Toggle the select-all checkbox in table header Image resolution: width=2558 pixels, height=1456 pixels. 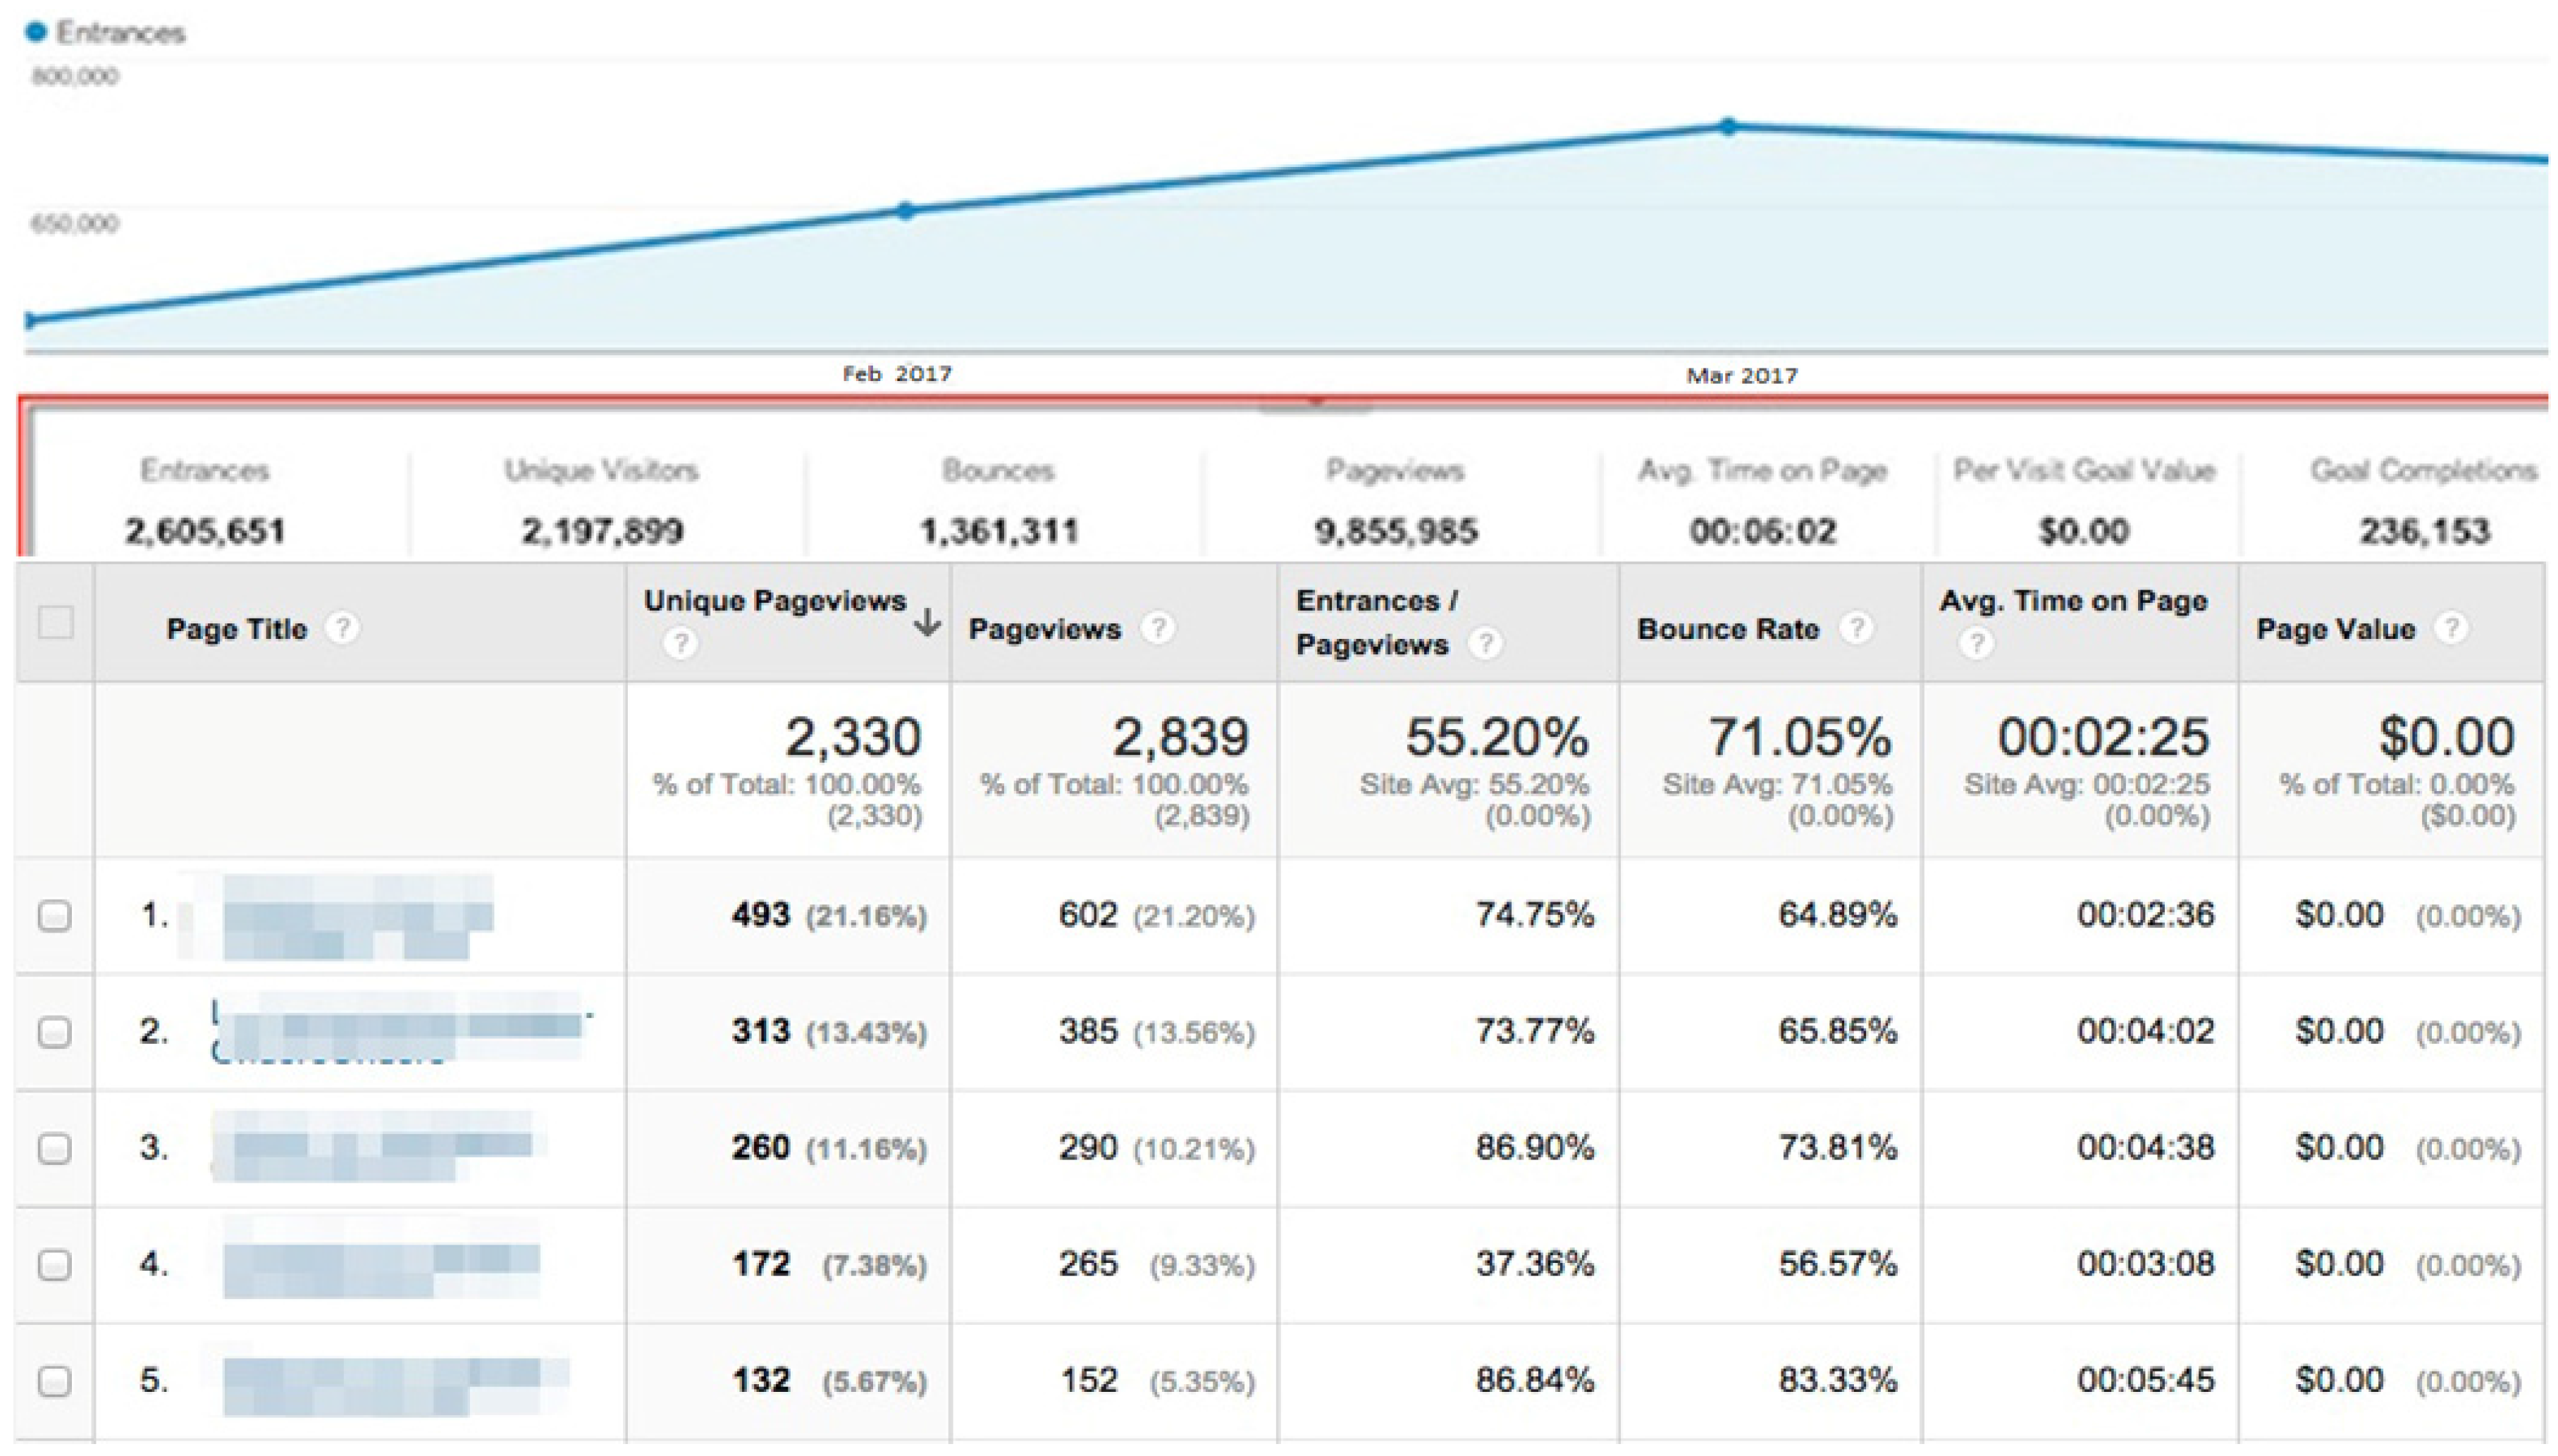[55, 623]
